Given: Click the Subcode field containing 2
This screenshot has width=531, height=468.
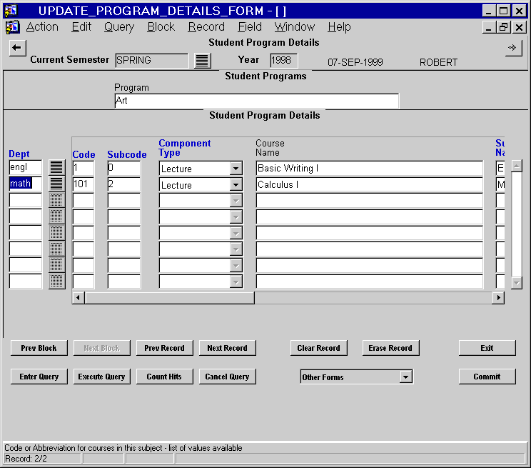Looking at the screenshot, I should [124, 184].
